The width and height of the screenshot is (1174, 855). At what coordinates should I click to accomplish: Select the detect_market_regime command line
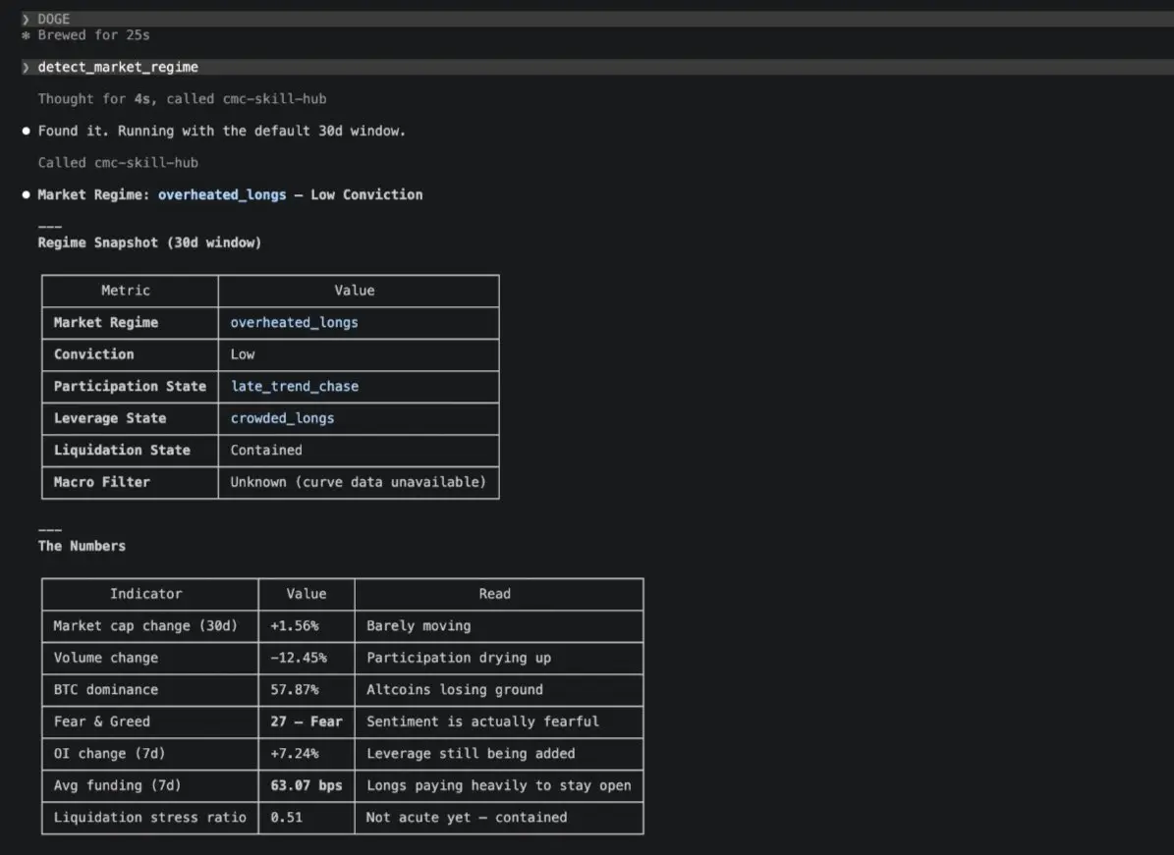click(597, 68)
